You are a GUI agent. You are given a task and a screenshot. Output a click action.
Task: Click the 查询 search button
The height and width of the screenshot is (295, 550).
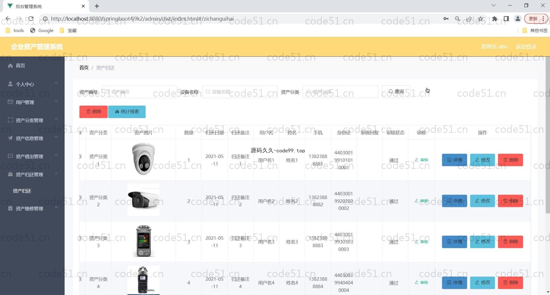click(x=396, y=92)
